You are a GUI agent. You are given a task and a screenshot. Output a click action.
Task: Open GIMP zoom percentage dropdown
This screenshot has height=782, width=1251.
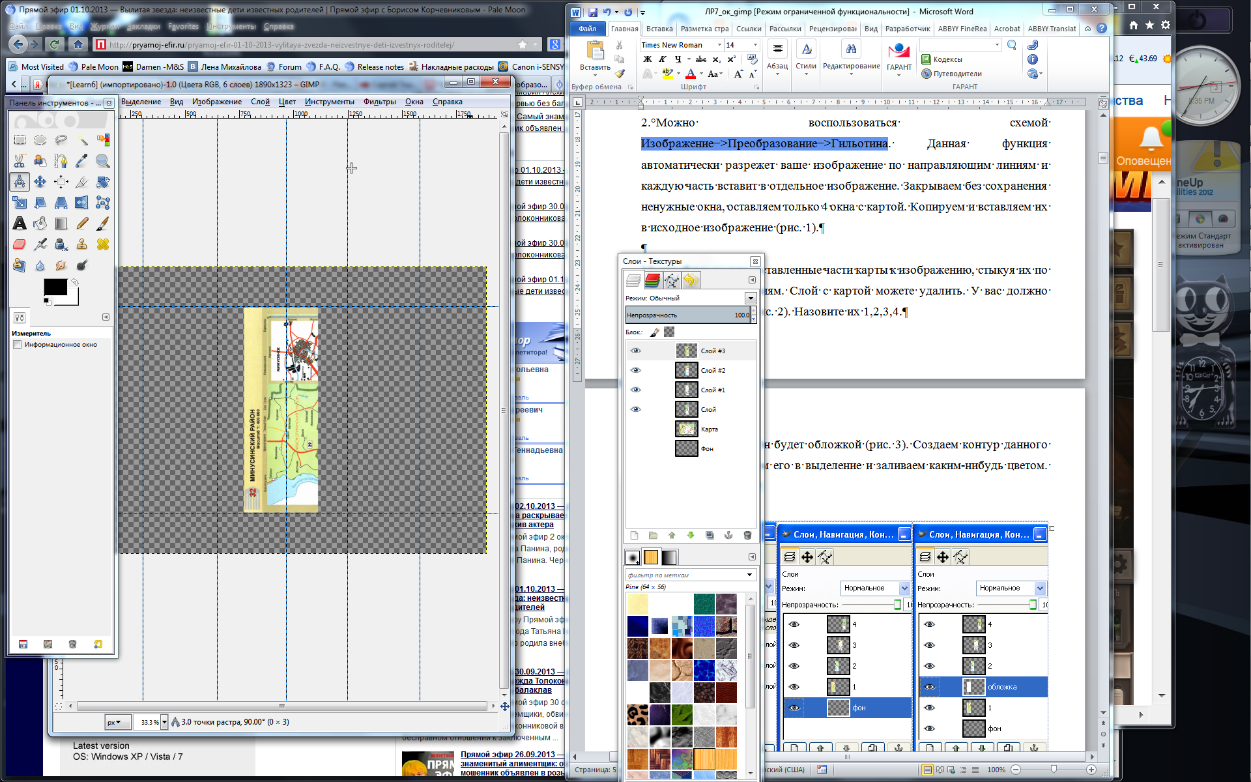(x=164, y=722)
